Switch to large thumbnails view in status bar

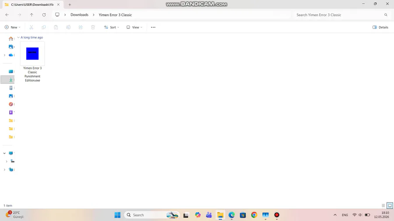coord(390,205)
